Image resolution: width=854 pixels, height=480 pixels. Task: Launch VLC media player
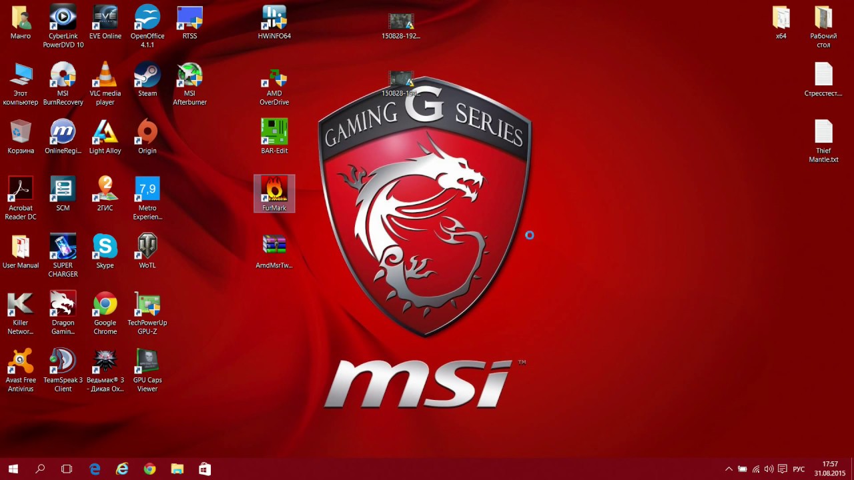click(105, 84)
